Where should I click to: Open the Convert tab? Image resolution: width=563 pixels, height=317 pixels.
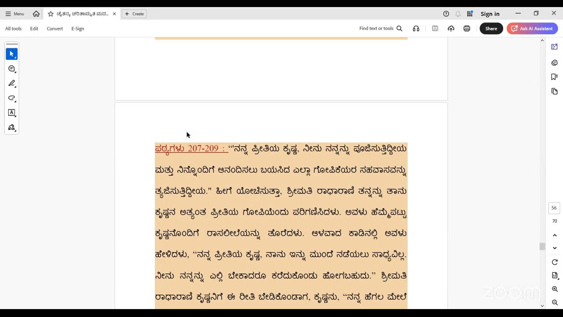55,29
